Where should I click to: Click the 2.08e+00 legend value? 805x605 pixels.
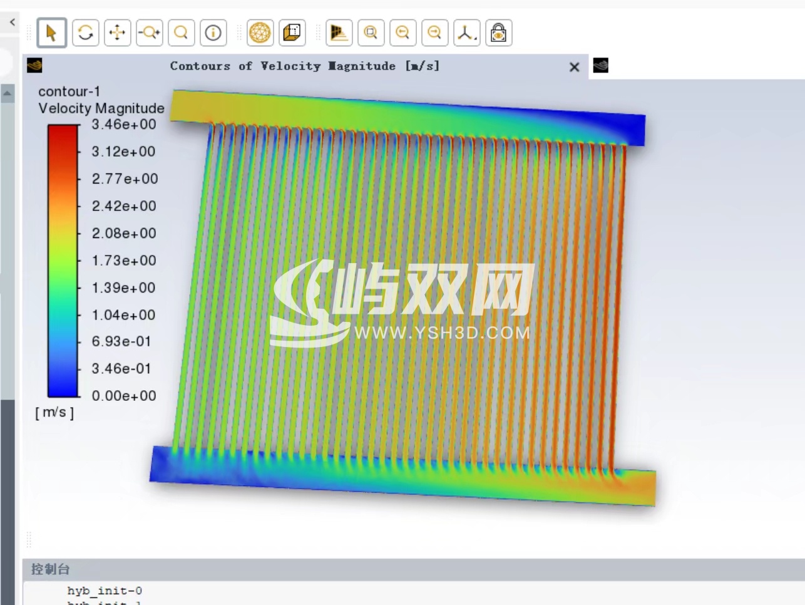(124, 233)
